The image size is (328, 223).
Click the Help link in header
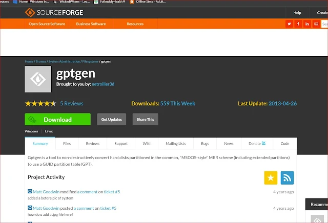coord(297,13)
